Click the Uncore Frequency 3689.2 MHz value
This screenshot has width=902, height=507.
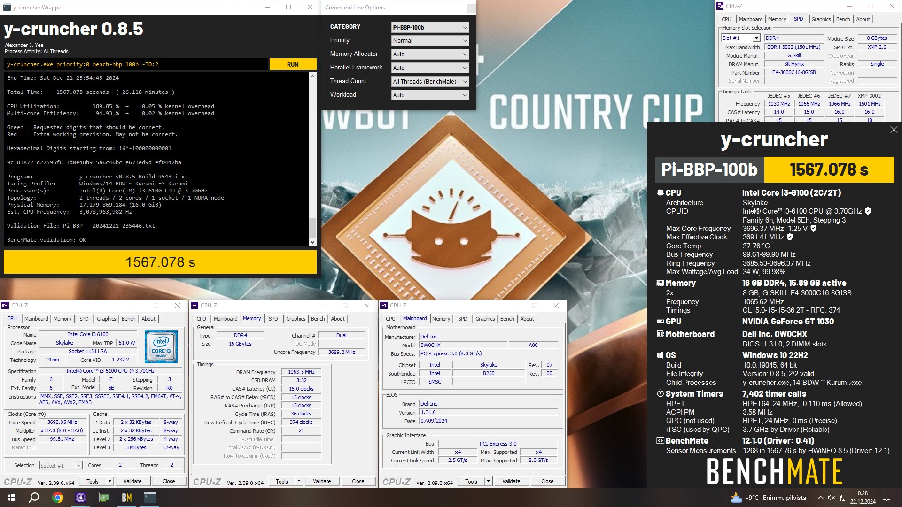(x=342, y=353)
